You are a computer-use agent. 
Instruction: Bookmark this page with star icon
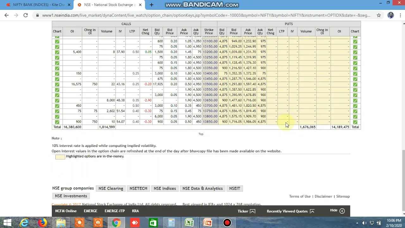coord(379,15)
